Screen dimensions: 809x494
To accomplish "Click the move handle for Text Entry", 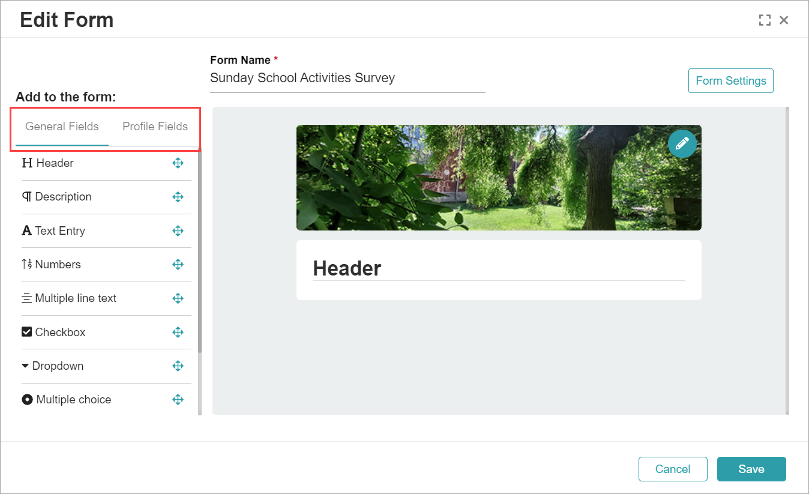I will tap(178, 230).
